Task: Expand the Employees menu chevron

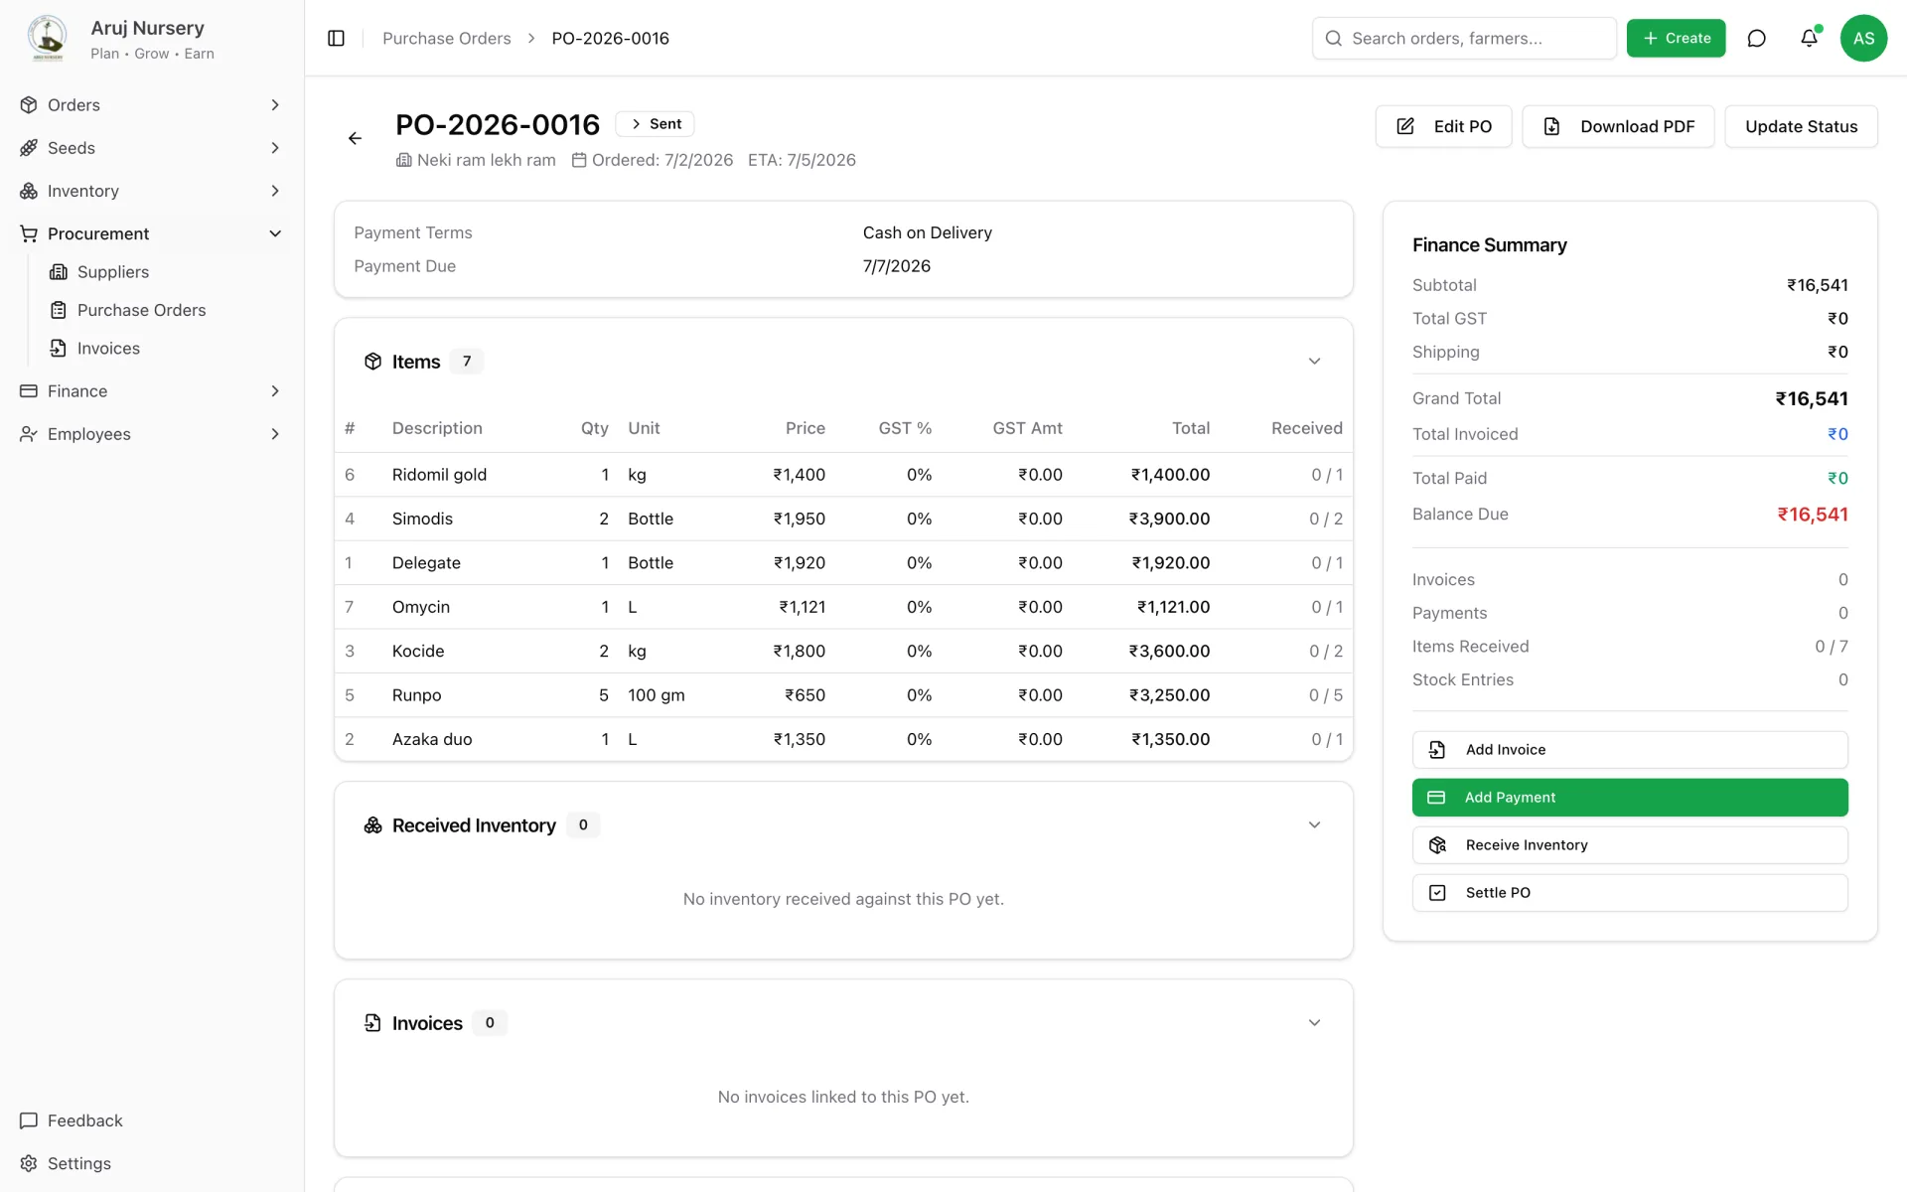Action: click(x=275, y=433)
